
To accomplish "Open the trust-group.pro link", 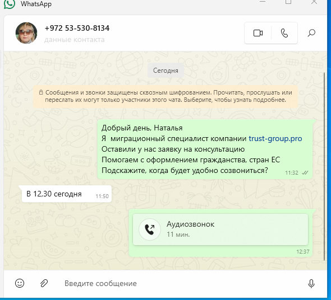I will click(275, 138).
